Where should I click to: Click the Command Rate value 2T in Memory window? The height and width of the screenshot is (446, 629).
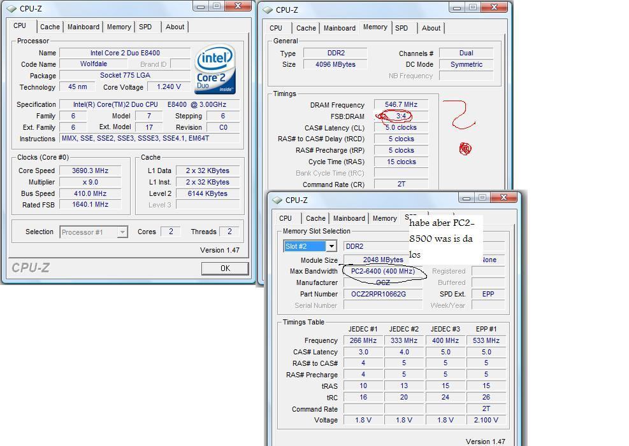(401, 184)
